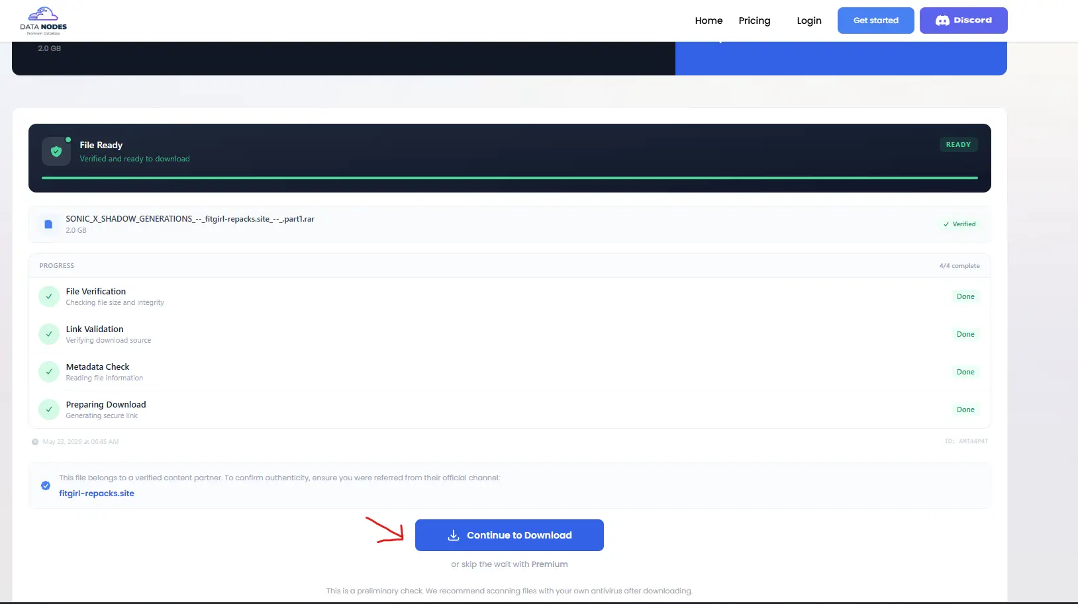Click 'Reading file information' text
This screenshot has height=604, width=1078.
pyautogui.click(x=105, y=378)
